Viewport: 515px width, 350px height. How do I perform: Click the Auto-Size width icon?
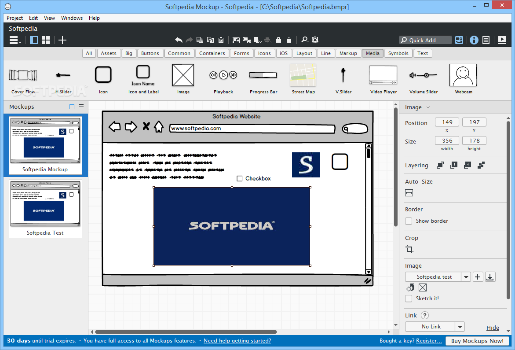409,193
